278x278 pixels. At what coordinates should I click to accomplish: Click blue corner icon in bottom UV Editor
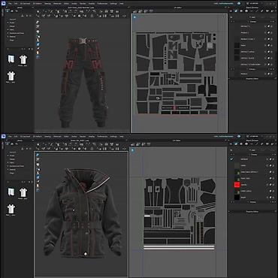(132, 150)
